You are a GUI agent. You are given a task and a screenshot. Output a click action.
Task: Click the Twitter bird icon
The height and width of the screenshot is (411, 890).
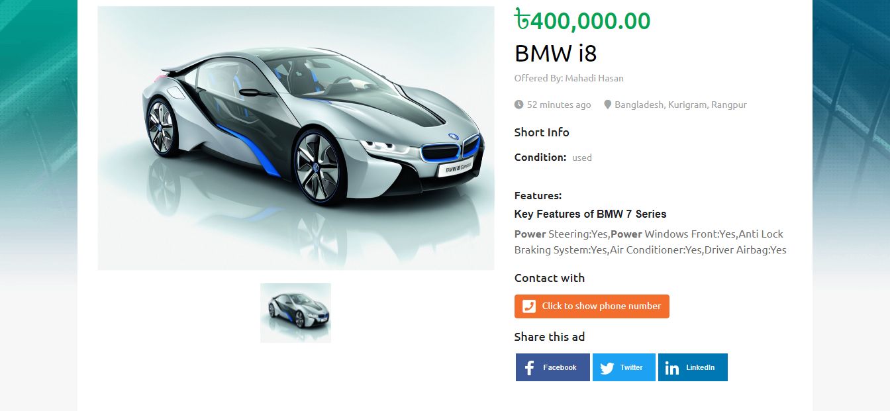[607, 368]
